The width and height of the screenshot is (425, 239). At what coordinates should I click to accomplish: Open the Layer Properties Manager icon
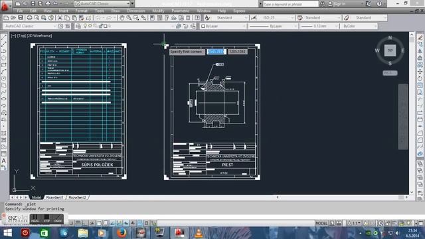[78, 27]
